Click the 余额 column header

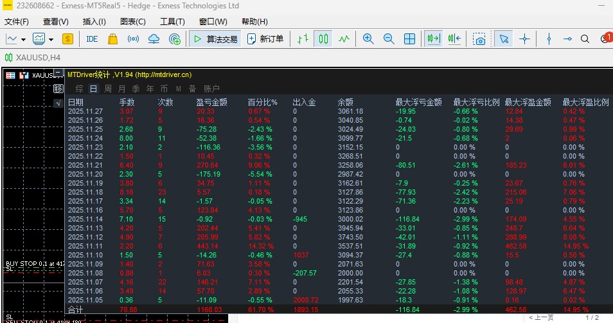[346, 102]
